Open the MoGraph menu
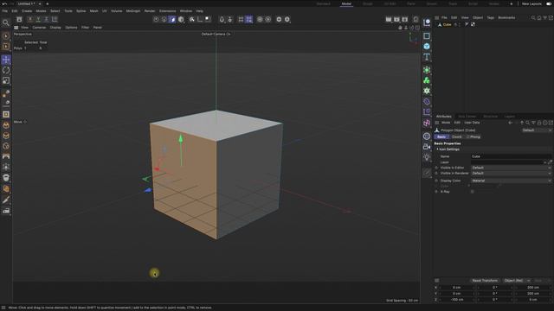Image resolution: width=554 pixels, height=311 pixels. (x=132, y=11)
